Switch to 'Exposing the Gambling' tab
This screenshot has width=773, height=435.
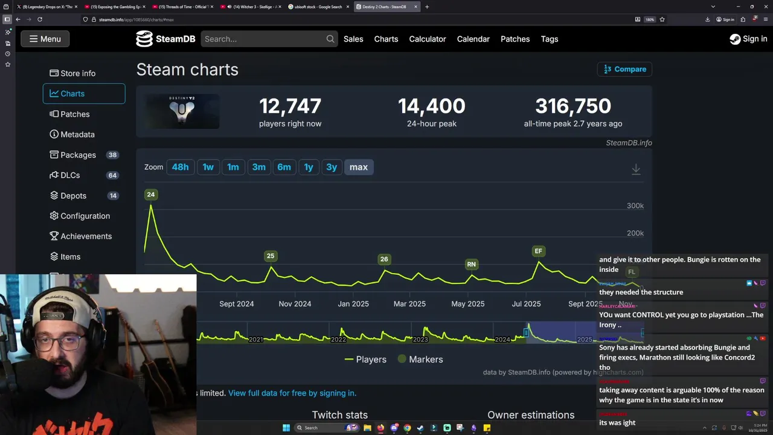tap(116, 7)
